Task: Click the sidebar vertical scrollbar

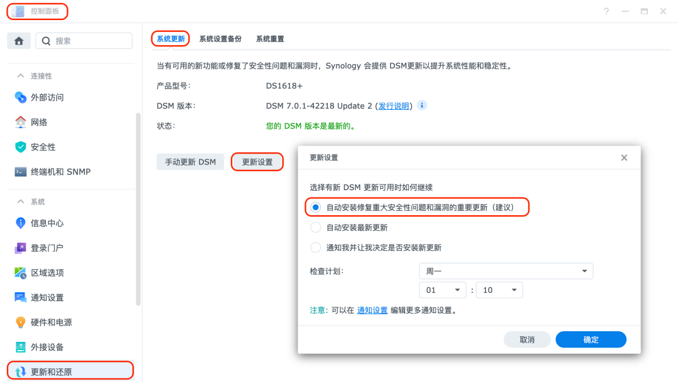Action: click(x=138, y=209)
